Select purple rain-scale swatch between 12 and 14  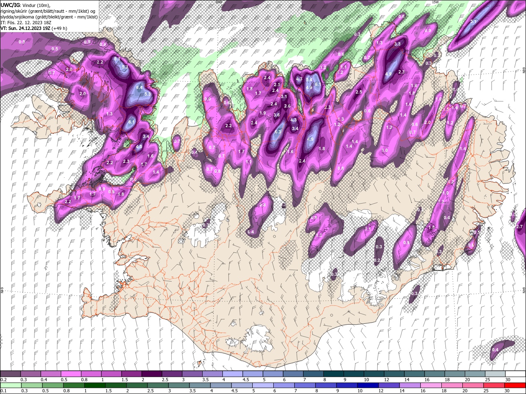388,385
